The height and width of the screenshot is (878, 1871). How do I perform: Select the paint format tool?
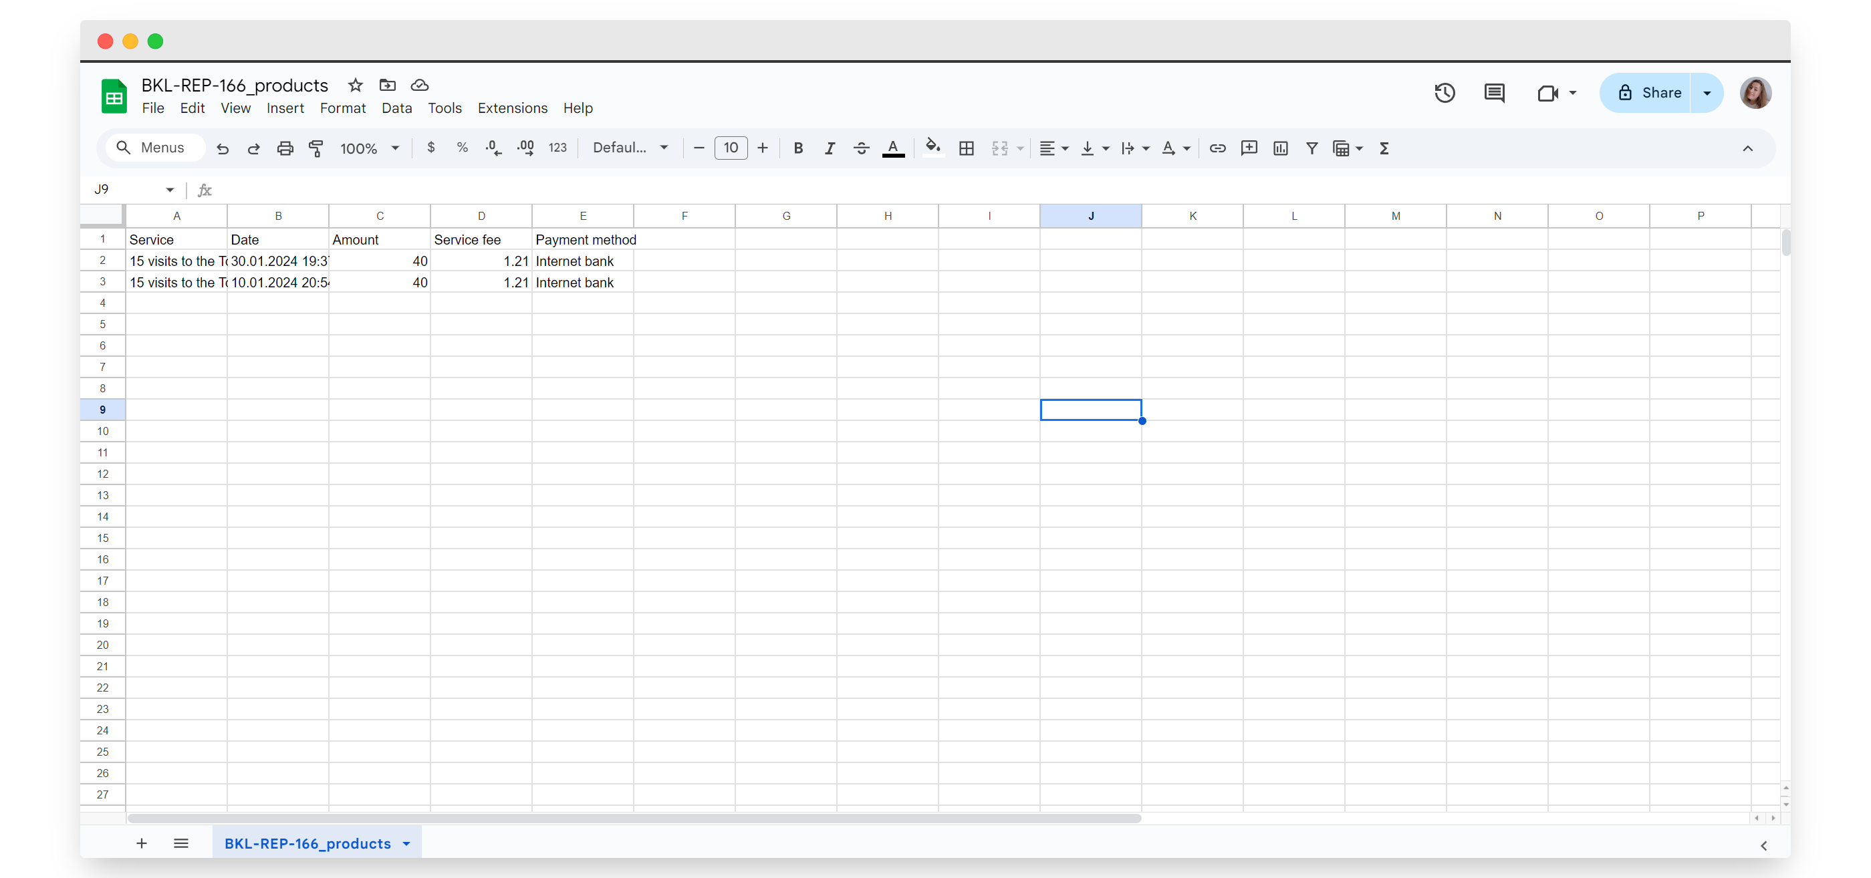[316, 148]
